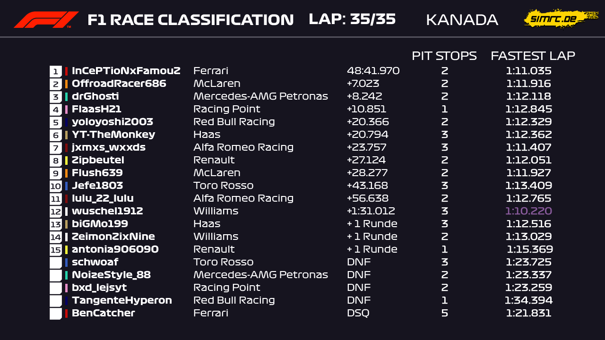
Task: Click the Racing Point team name for FlaasH21
Action: [x=226, y=109]
